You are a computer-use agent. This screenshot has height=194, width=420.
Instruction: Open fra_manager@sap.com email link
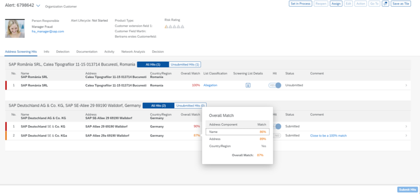pyautogui.click(x=48, y=31)
